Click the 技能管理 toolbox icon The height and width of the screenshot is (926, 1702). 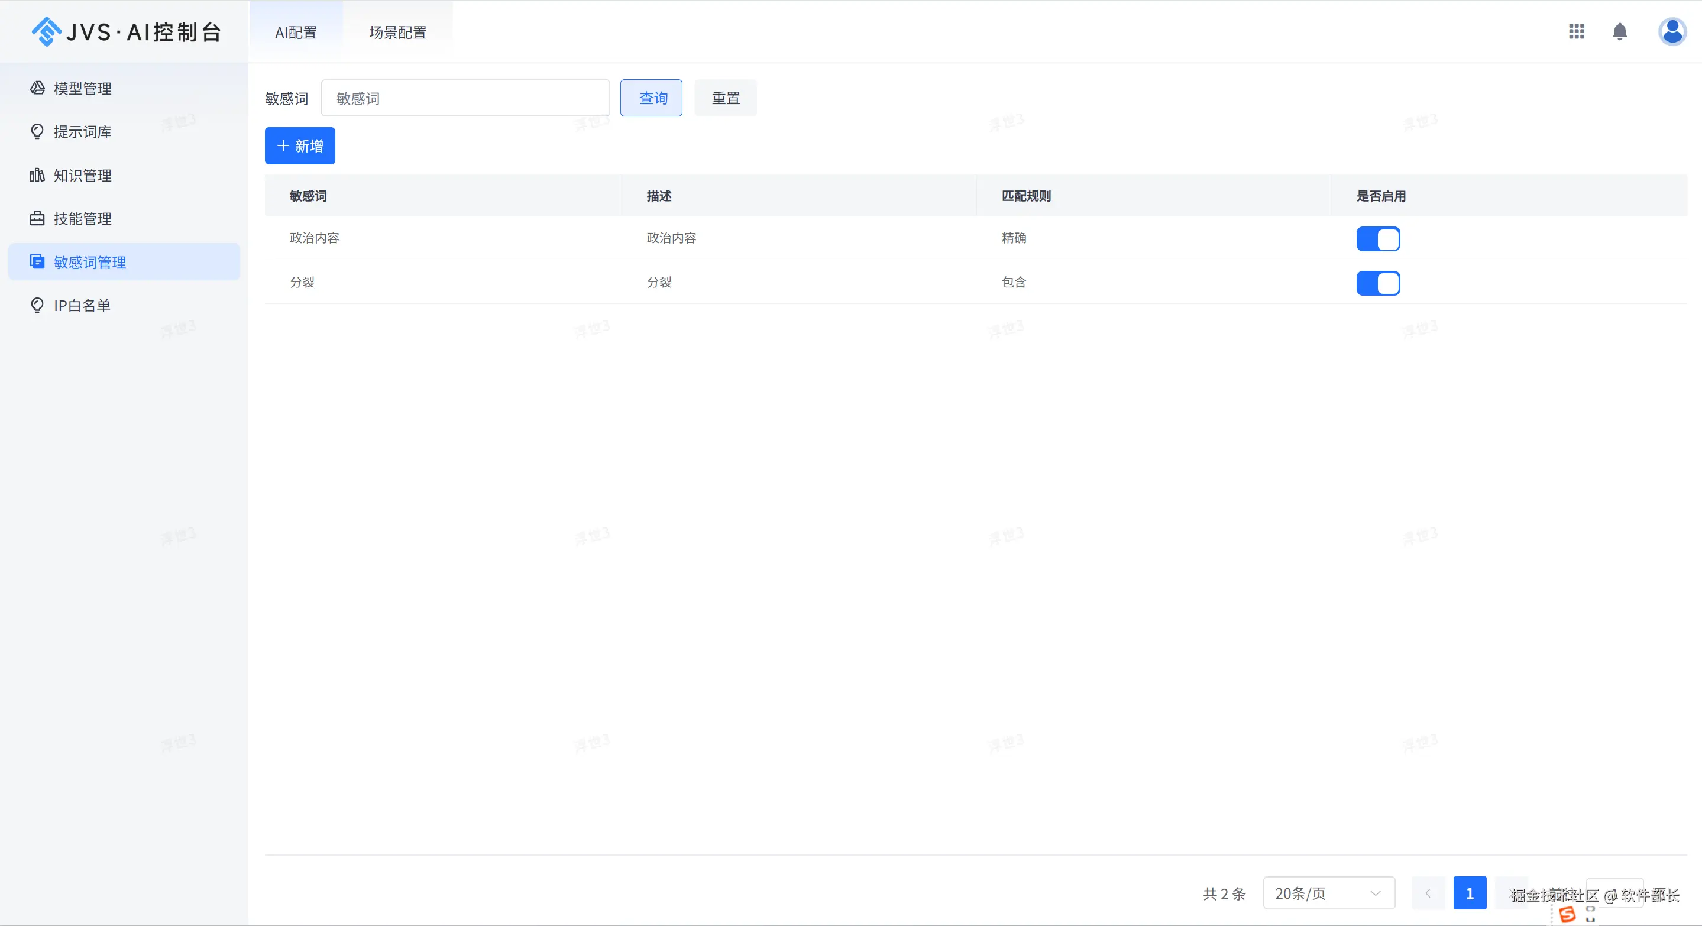click(38, 219)
